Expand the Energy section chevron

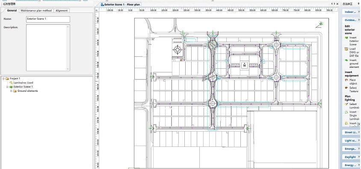coord(359,165)
